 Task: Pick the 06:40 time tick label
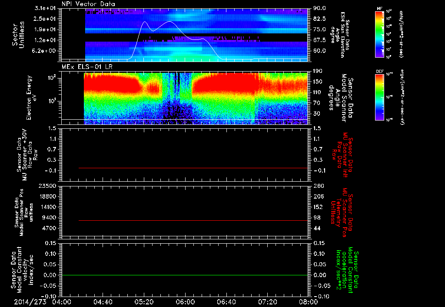click(x=226, y=302)
